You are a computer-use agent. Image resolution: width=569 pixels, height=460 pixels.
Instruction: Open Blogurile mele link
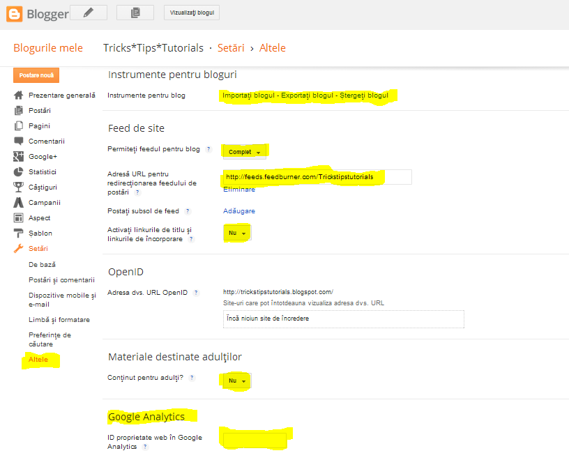click(48, 48)
